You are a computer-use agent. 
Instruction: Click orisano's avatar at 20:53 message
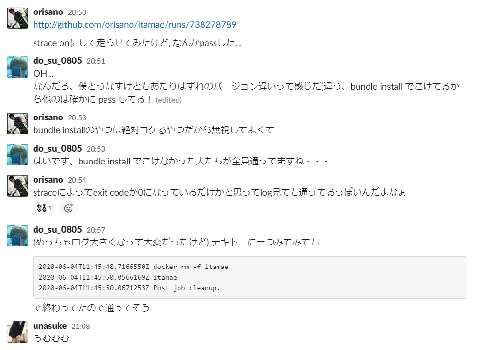(18, 124)
